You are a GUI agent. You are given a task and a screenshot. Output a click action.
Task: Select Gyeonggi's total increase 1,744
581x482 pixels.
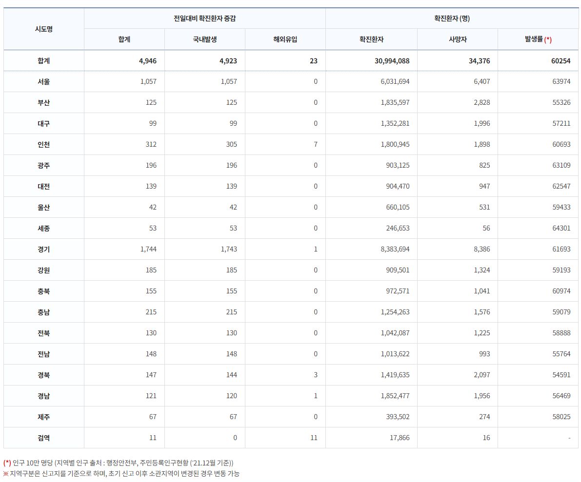coord(148,249)
